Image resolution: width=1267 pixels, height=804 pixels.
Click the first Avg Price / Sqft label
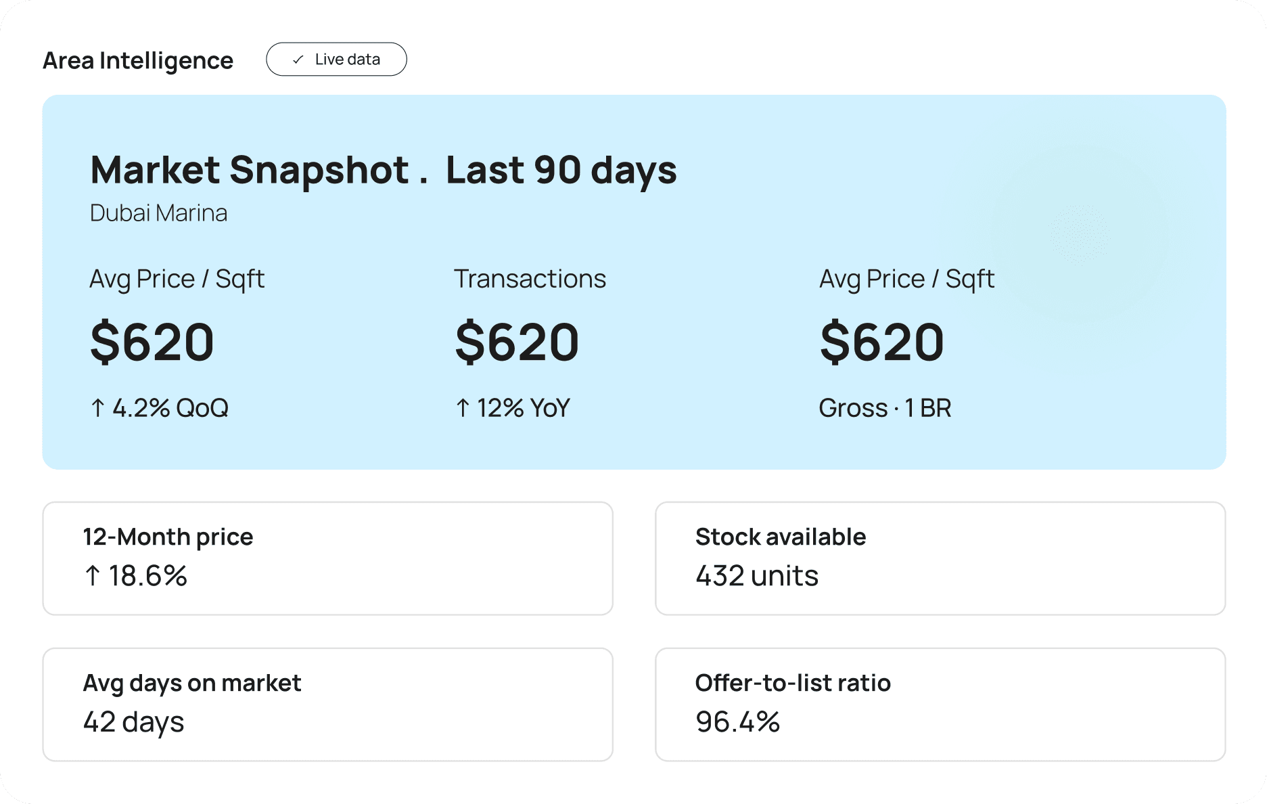[177, 279]
